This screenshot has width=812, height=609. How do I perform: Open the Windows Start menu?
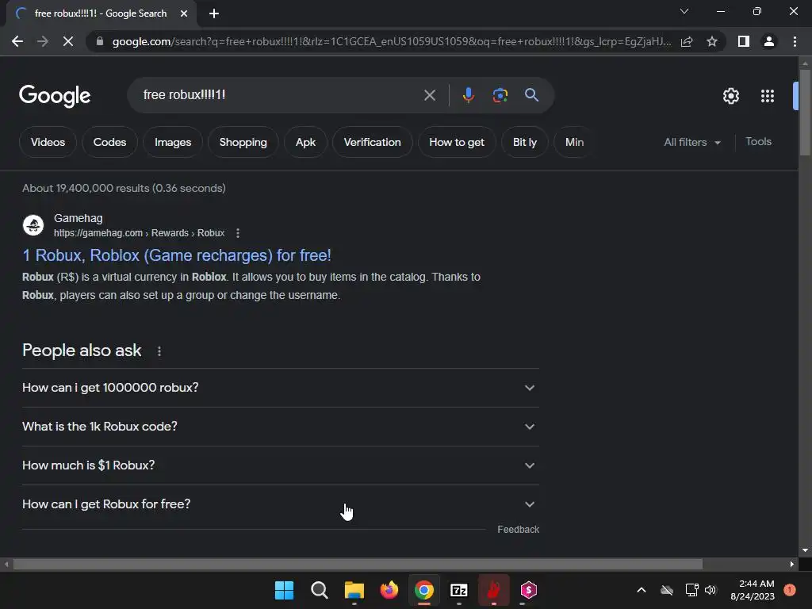284,590
